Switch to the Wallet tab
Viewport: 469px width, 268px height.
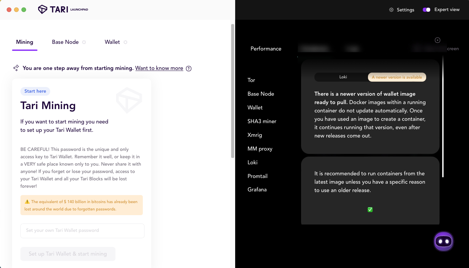[x=112, y=42]
